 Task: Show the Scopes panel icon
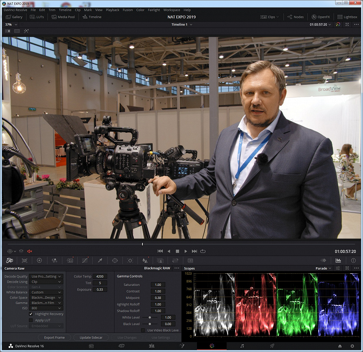click(338, 261)
